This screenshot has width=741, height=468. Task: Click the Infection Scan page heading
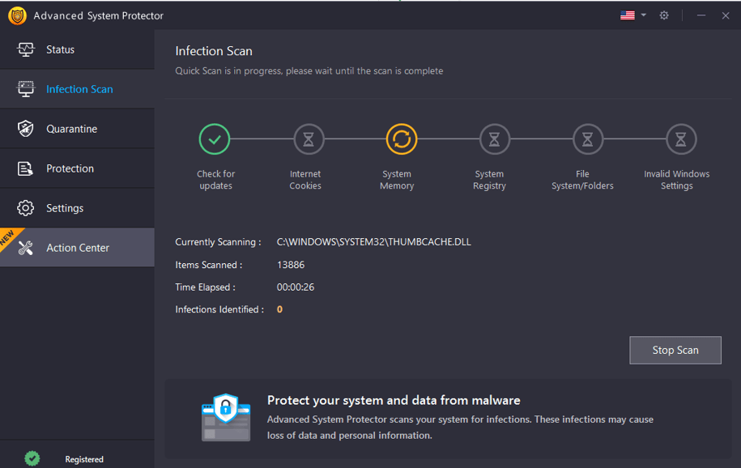214,51
